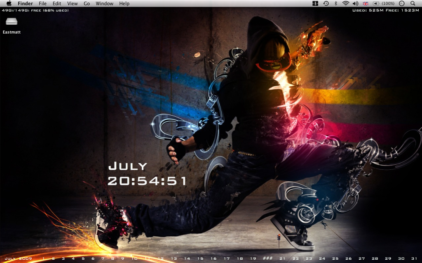
Task: Click the ### current day marker
Action: pyautogui.click(x=267, y=258)
